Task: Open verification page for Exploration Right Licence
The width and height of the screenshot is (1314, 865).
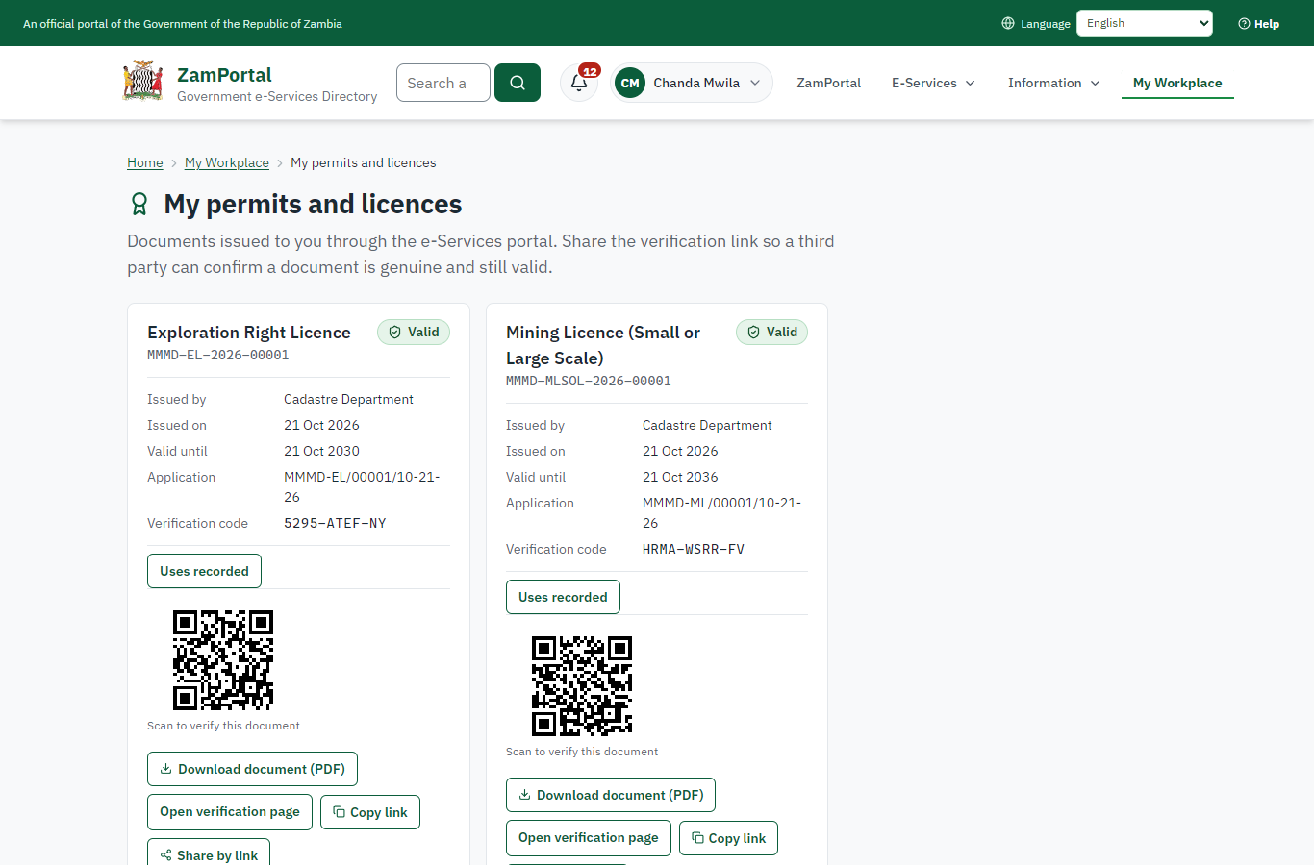Action: tap(230, 811)
